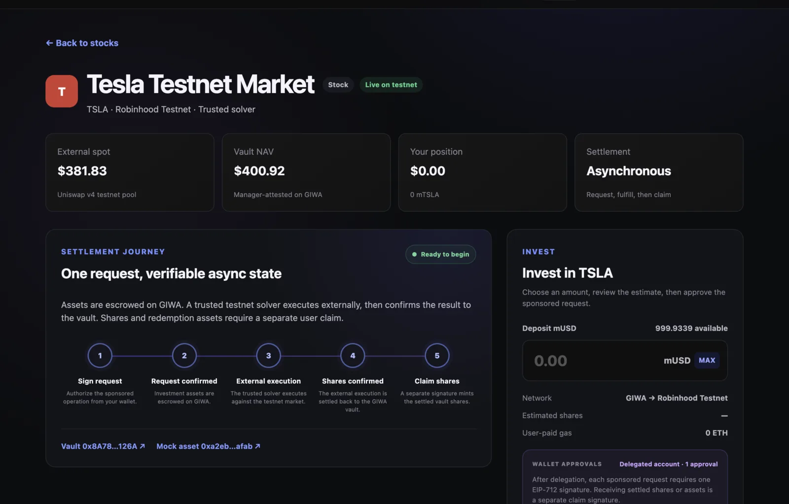Click the $381.83 external spot price

click(82, 171)
